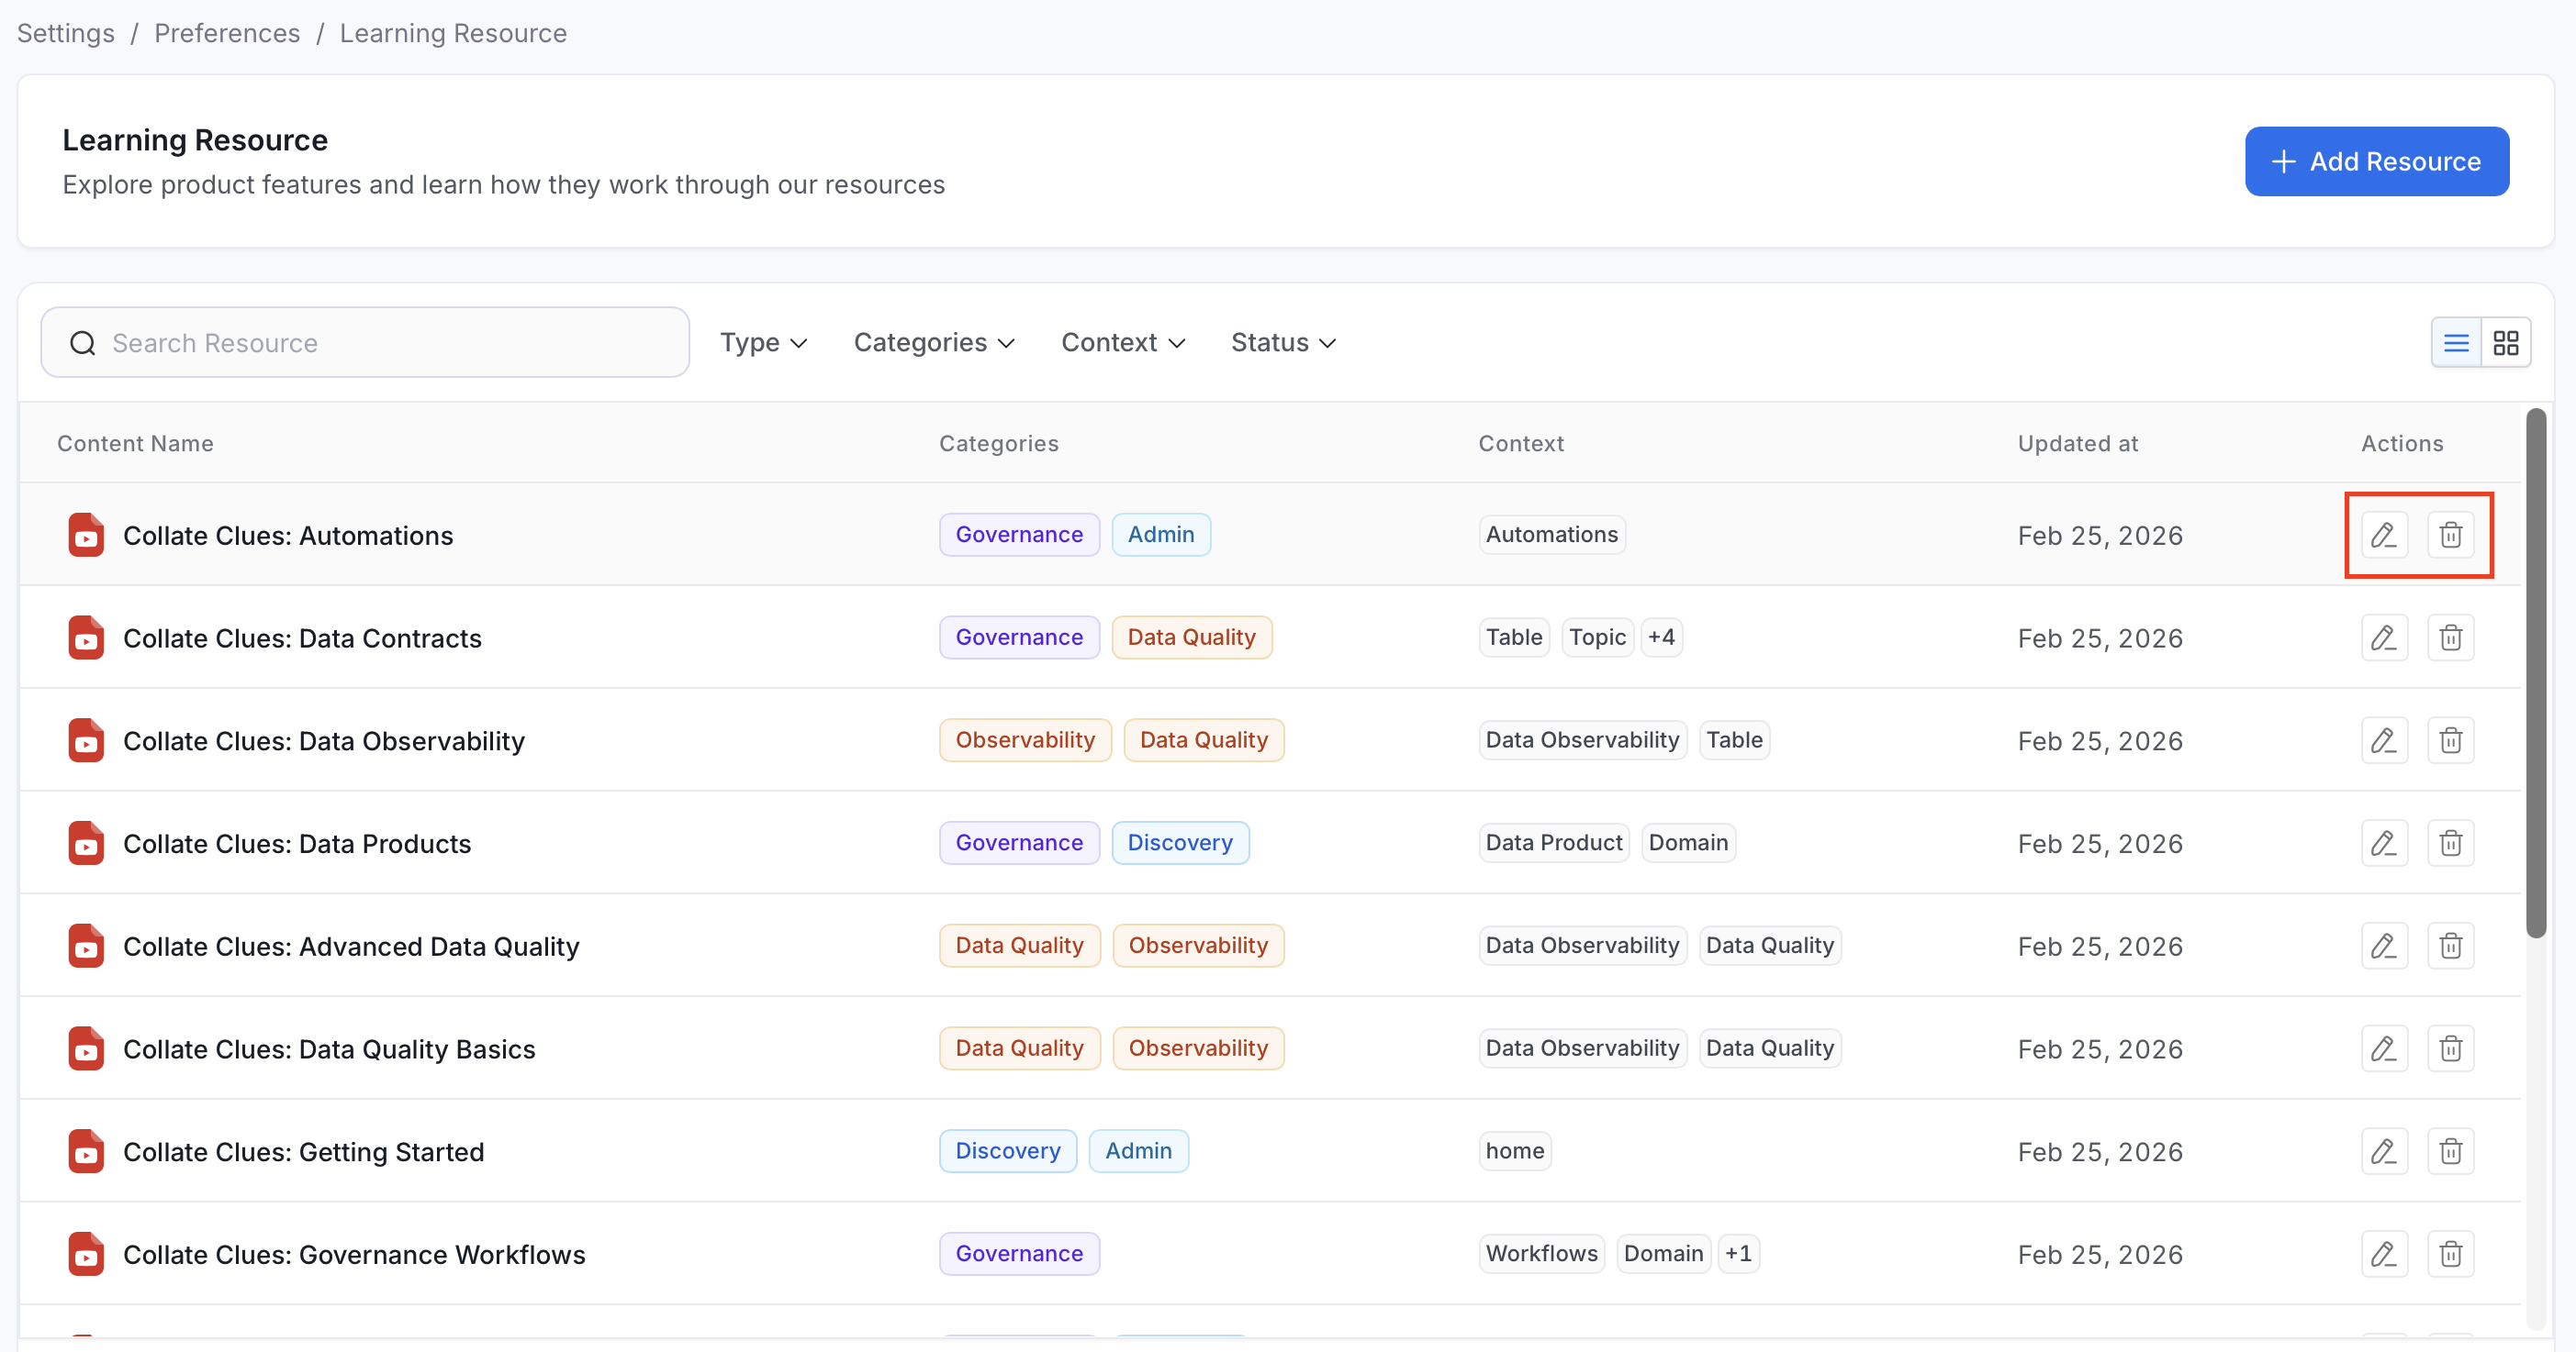Click the video icon beside Data Products
The image size is (2576, 1352).
[86, 845]
